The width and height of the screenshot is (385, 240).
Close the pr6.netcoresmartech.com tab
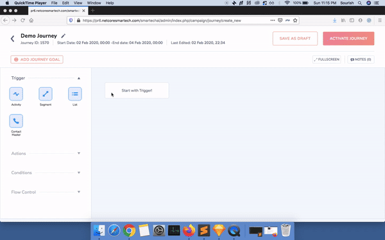coord(83,11)
